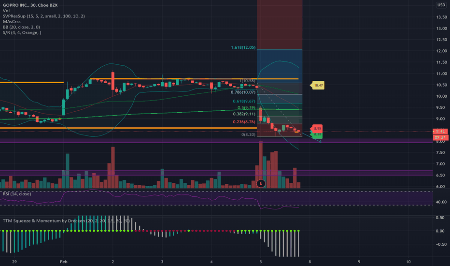Select the RSI (14, close) label
The image size is (450, 266).
[x=17, y=194]
